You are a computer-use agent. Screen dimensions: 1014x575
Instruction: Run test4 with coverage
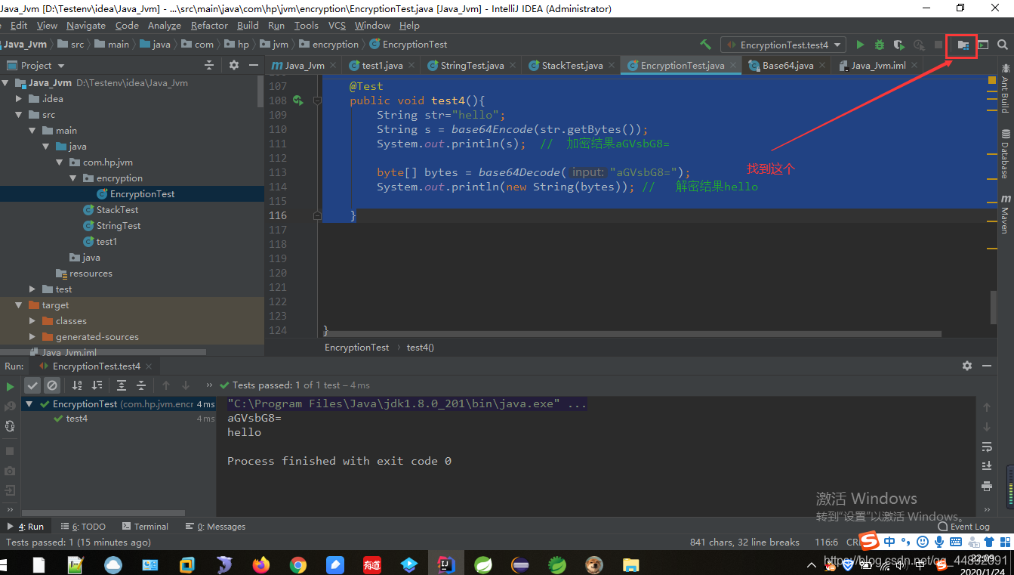click(898, 45)
